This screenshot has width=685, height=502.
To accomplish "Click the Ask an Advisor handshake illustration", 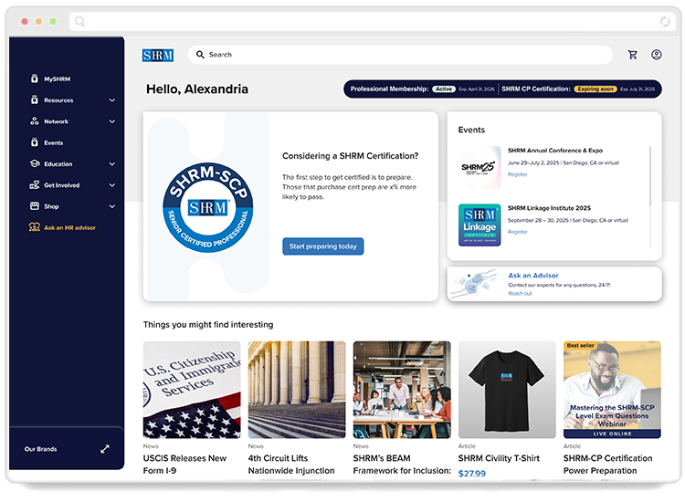I will click(474, 284).
